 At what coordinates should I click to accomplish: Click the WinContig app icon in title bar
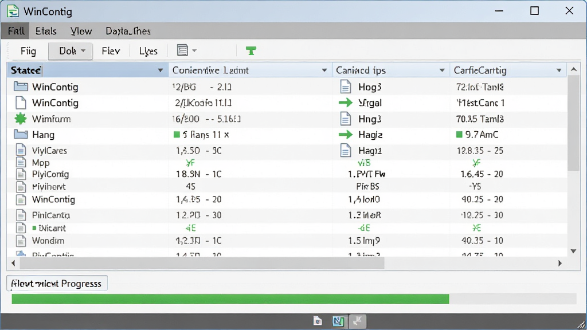click(13, 11)
